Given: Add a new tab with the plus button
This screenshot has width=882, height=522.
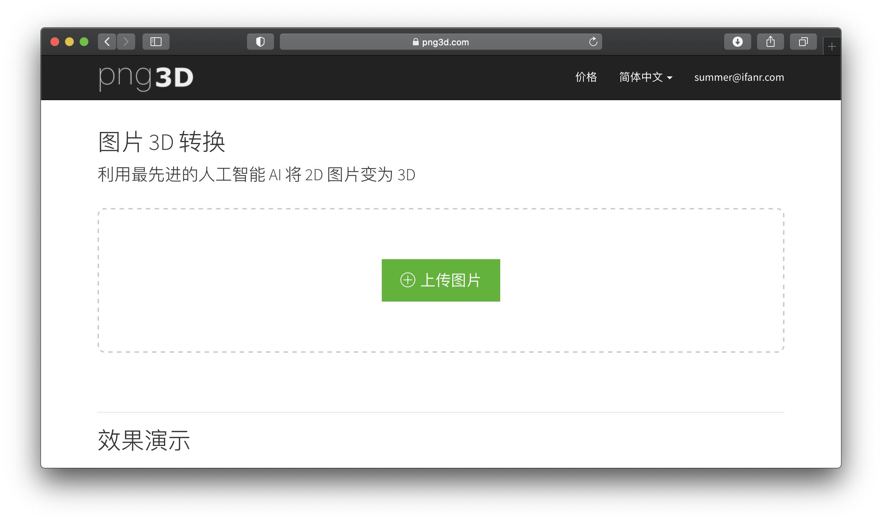Looking at the screenshot, I should click(832, 47).
